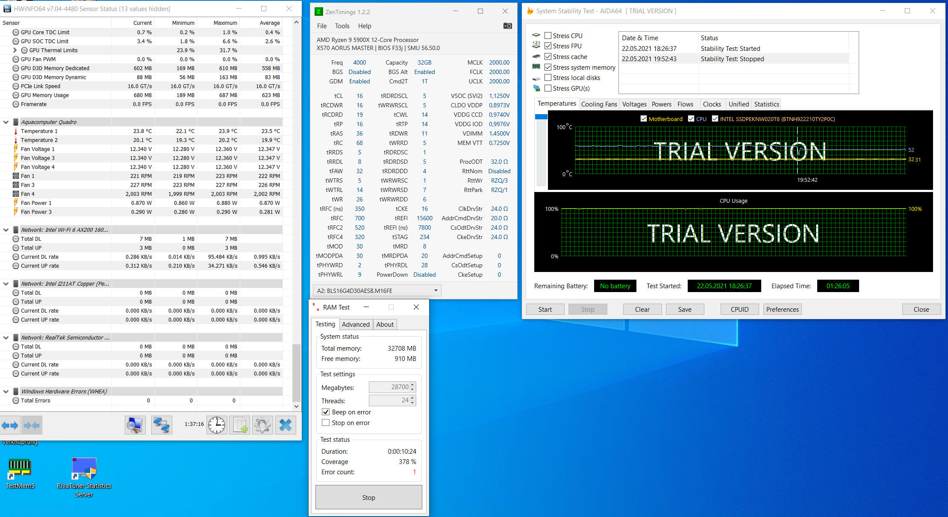
Task: Click the HWiNFO reset clock icon
Action: coord(217,425)
